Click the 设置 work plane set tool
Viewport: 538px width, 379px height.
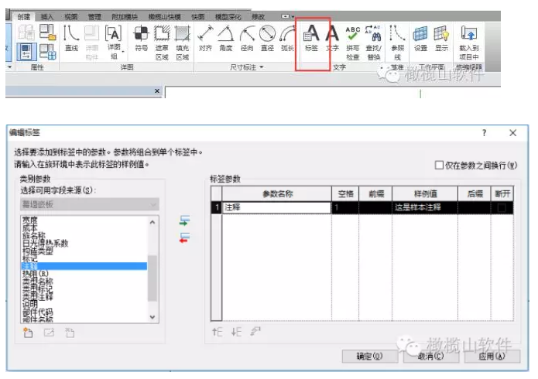point(420,38)
